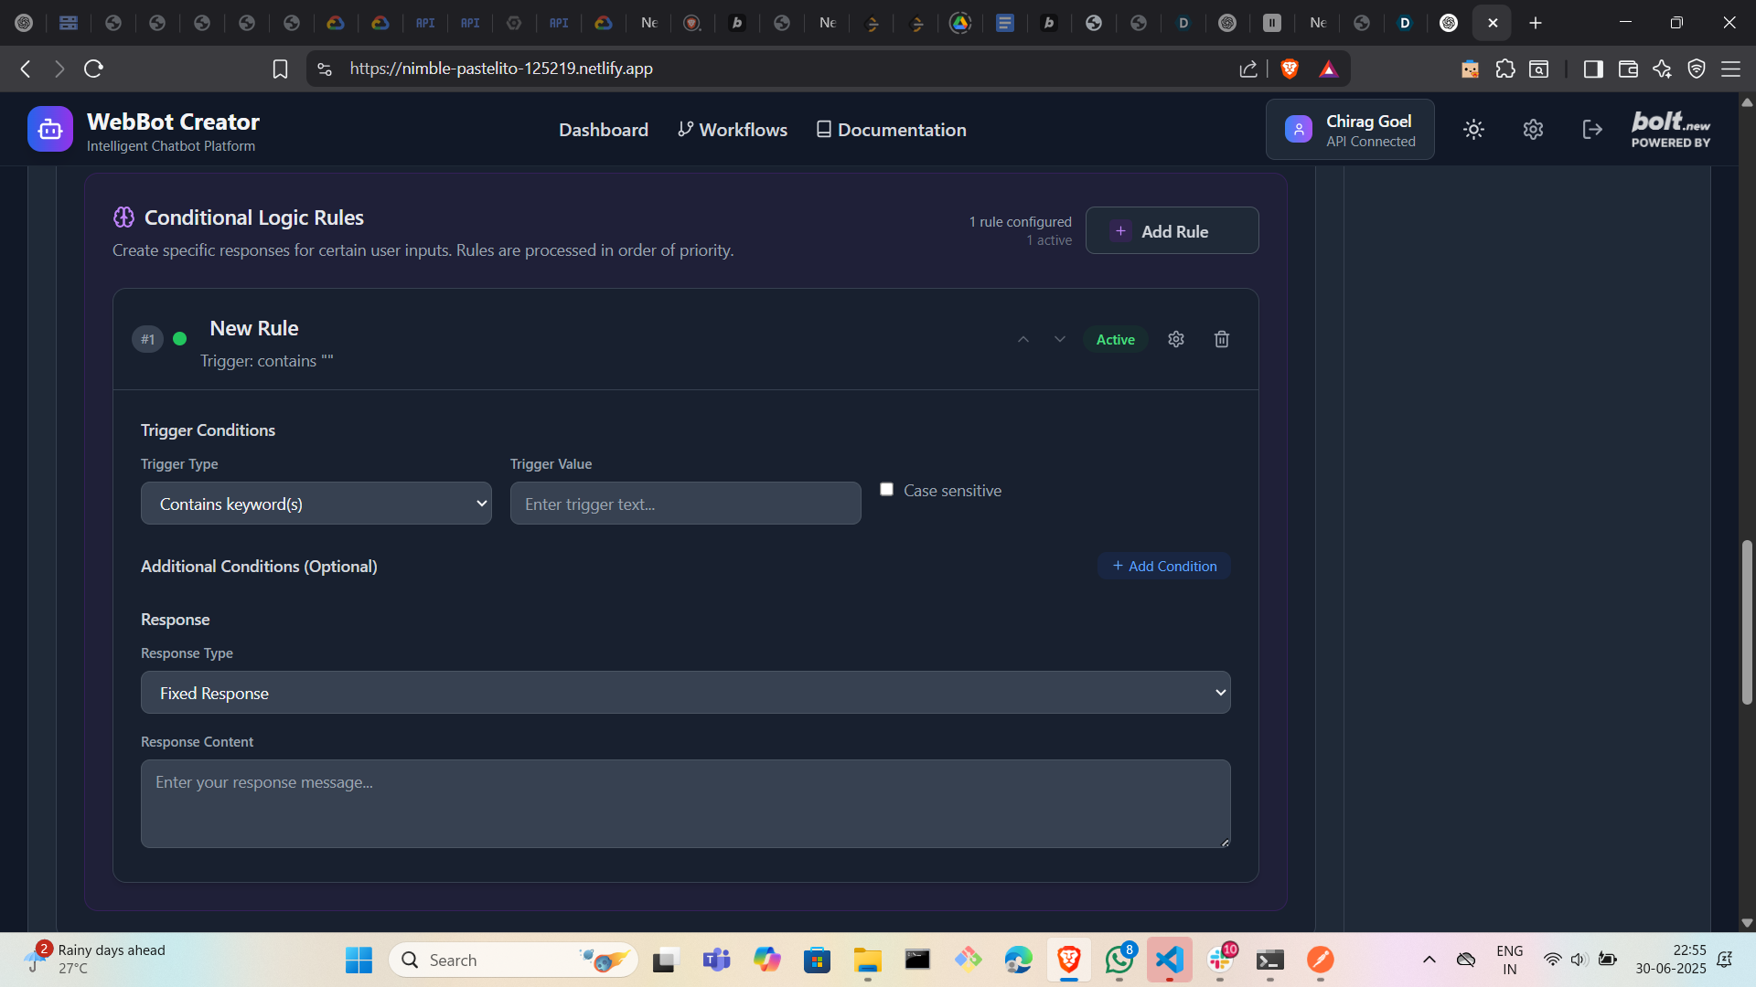Viewport: 1756px width, 987px height.
Task: Click the bolt.new powered-by badge
Action: [x=1670, y=130]
